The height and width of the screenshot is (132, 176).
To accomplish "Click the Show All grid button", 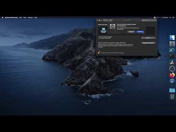I will point(111,21).
